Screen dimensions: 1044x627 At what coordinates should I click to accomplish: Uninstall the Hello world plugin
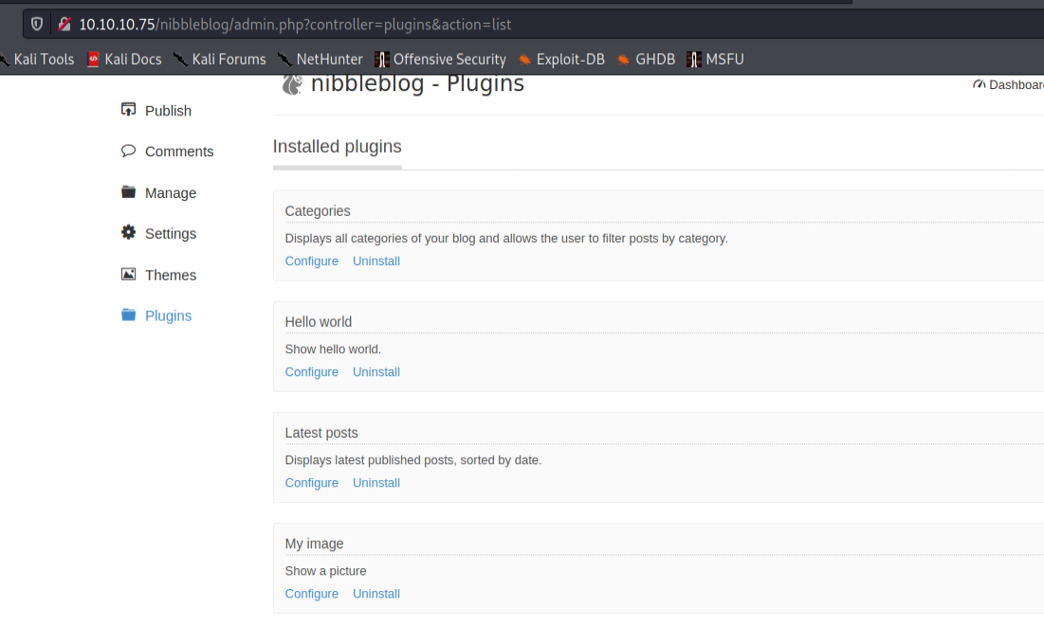(x=375, y=371)
